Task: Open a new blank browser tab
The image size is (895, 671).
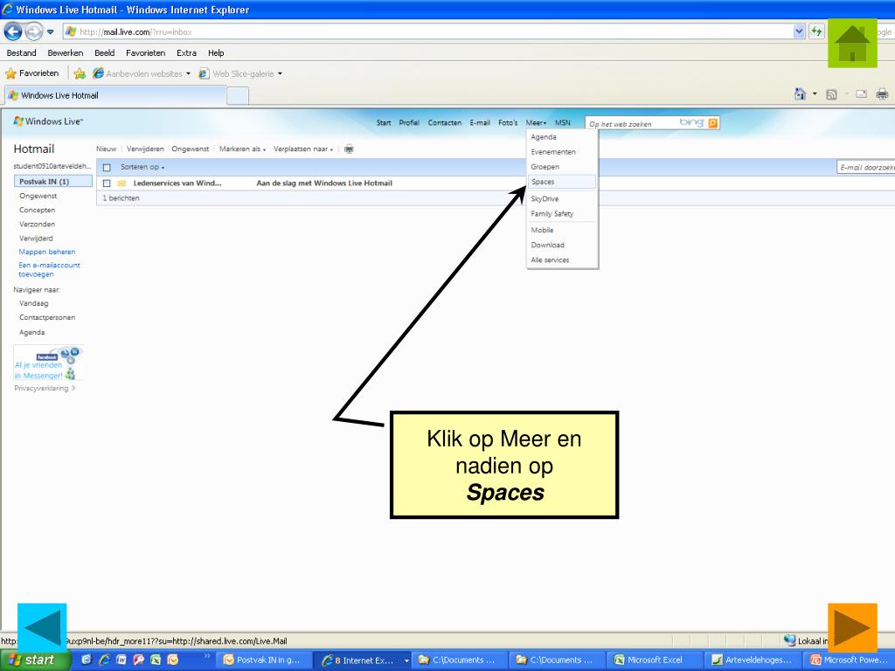Action: click(238, 96)
